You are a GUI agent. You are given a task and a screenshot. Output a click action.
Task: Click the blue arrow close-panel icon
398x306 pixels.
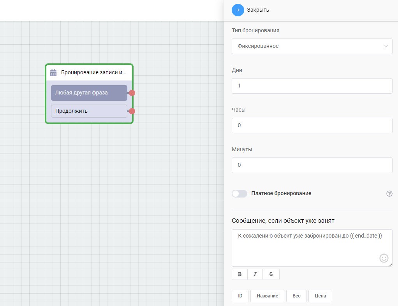pos(238,10)
